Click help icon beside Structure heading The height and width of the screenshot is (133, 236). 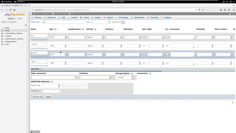pyautogui.click(x=42, y=69)
